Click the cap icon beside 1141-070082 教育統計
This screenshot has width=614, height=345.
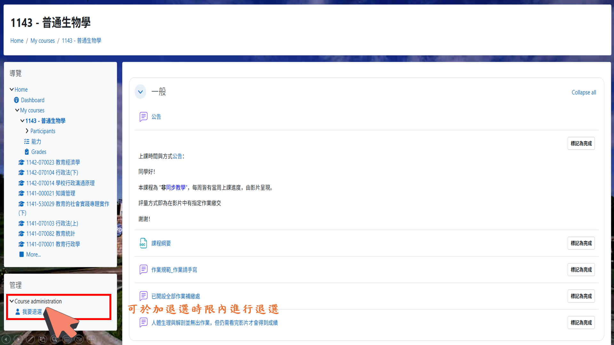coord(21,234)
